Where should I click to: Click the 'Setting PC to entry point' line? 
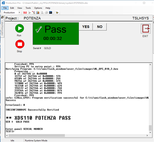[38, 67]
